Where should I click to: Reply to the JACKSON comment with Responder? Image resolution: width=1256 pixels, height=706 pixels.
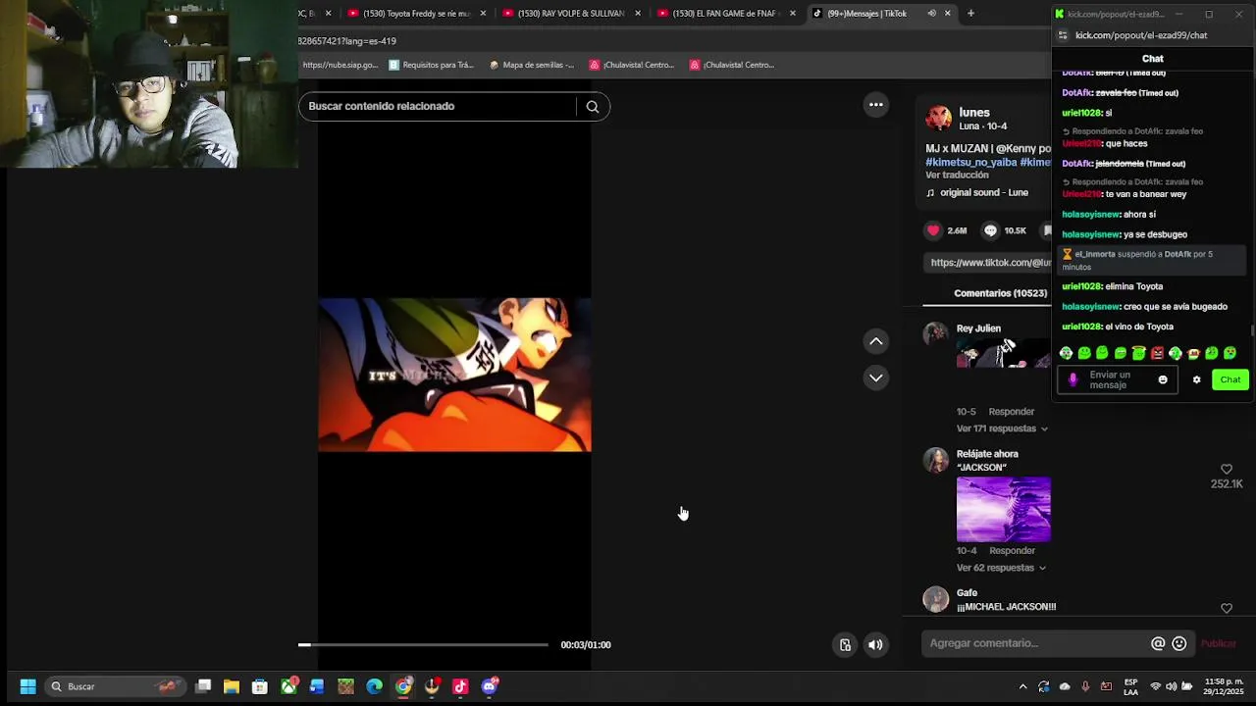point(1012,551)
